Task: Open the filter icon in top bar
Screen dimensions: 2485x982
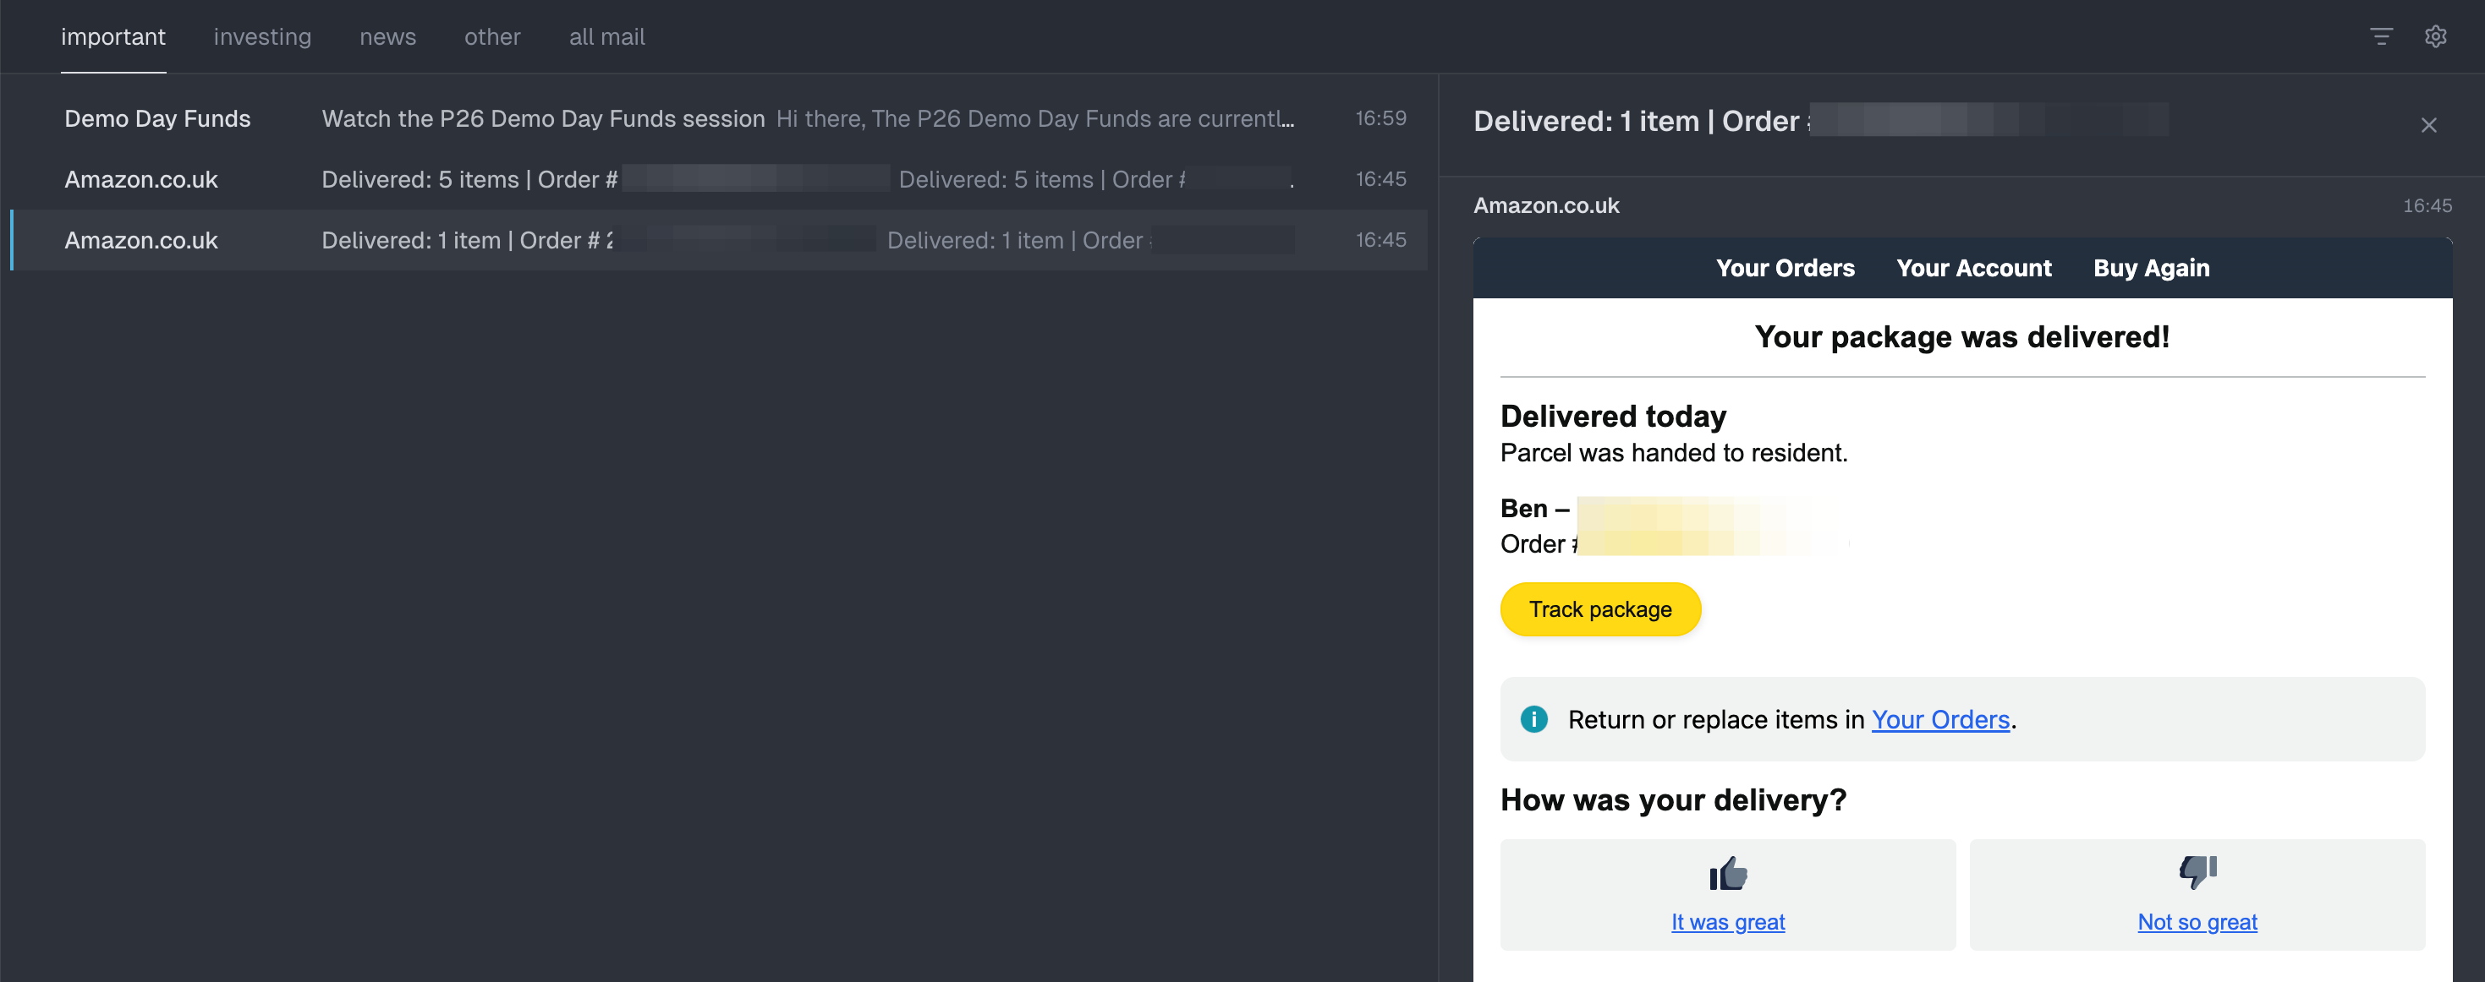Action: (x=2381, y=36)
